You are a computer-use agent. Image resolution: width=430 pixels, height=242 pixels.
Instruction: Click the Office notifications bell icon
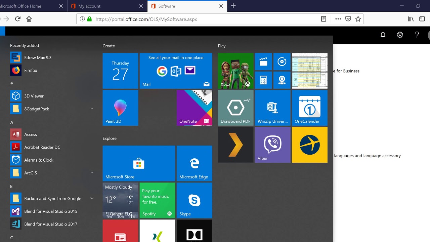pyautogui.click(x=383, y=35)
